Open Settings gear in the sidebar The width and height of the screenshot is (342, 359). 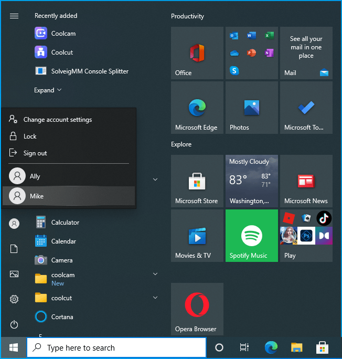point(14,299)
